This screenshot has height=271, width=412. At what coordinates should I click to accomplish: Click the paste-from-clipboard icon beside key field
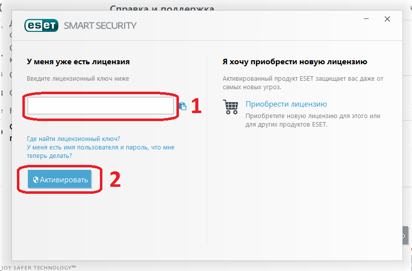[x=183, y=106]
